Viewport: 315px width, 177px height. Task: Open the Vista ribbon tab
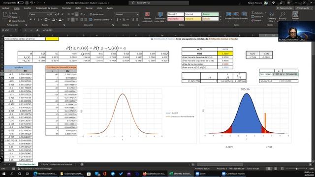click(x=99, y=8)
